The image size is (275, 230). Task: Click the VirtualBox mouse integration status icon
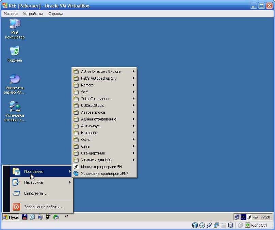pos(240,225)
